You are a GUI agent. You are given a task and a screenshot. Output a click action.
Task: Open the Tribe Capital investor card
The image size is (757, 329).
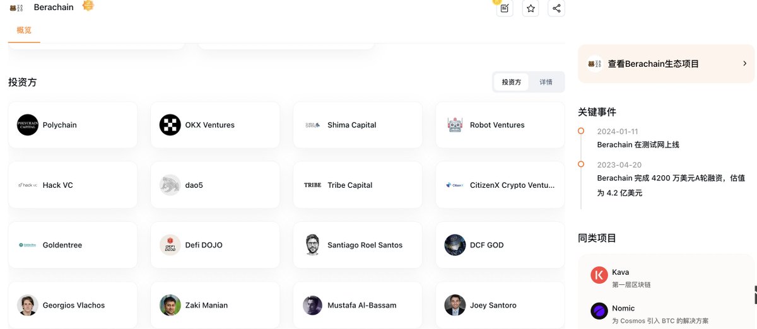[358, 185]
